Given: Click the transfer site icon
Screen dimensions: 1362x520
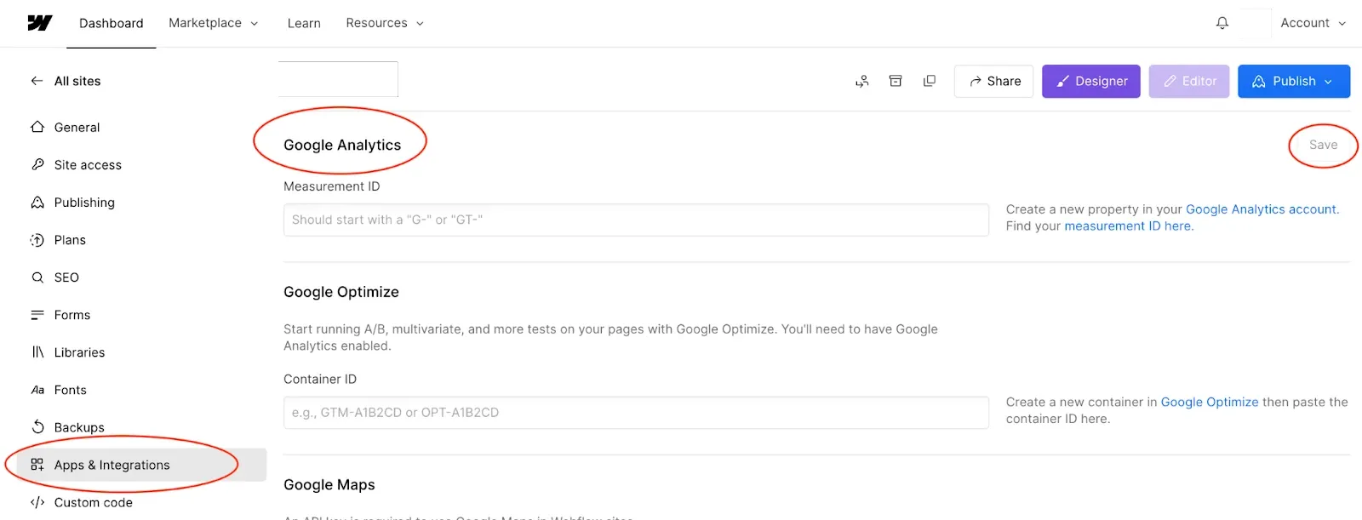Looking at the screenshot, I should click(x=862, y=81).
